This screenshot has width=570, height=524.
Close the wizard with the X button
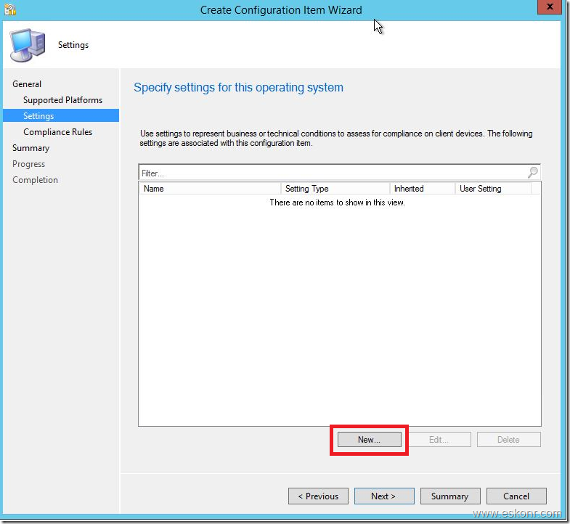[x=550, y=7]
